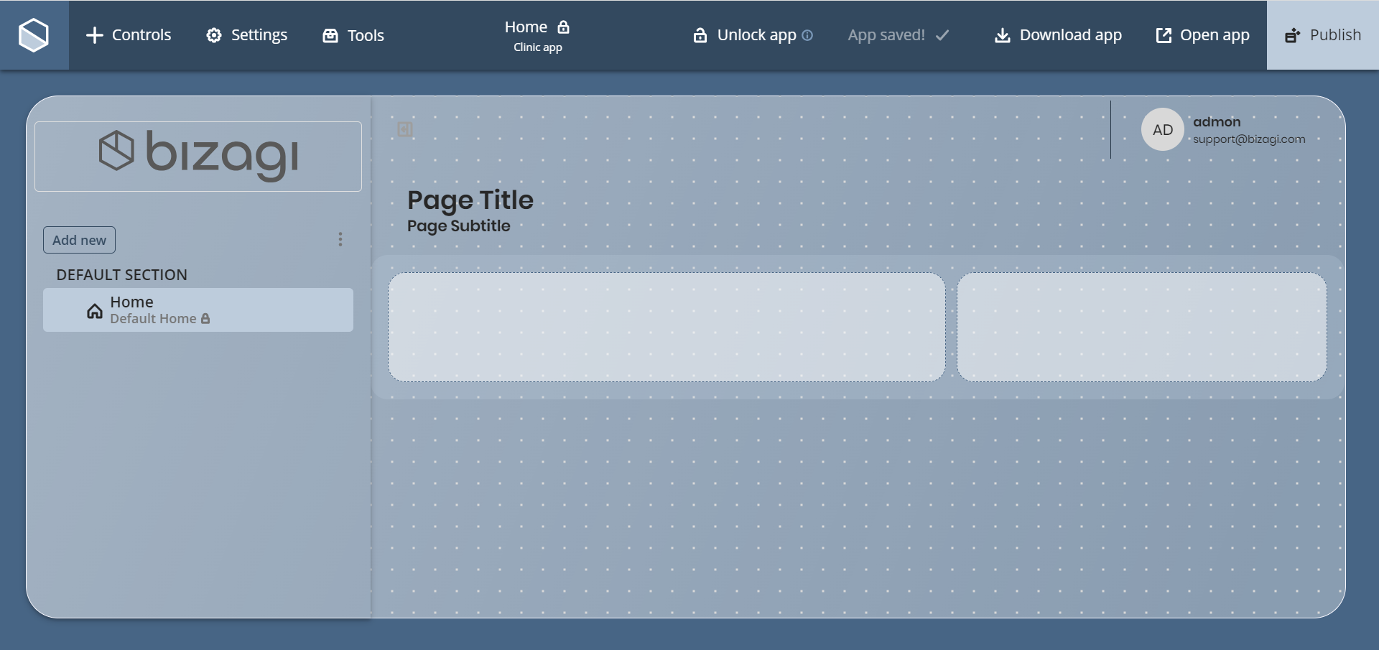
Task: Select the wide left empty container
Action: (667, 327)
